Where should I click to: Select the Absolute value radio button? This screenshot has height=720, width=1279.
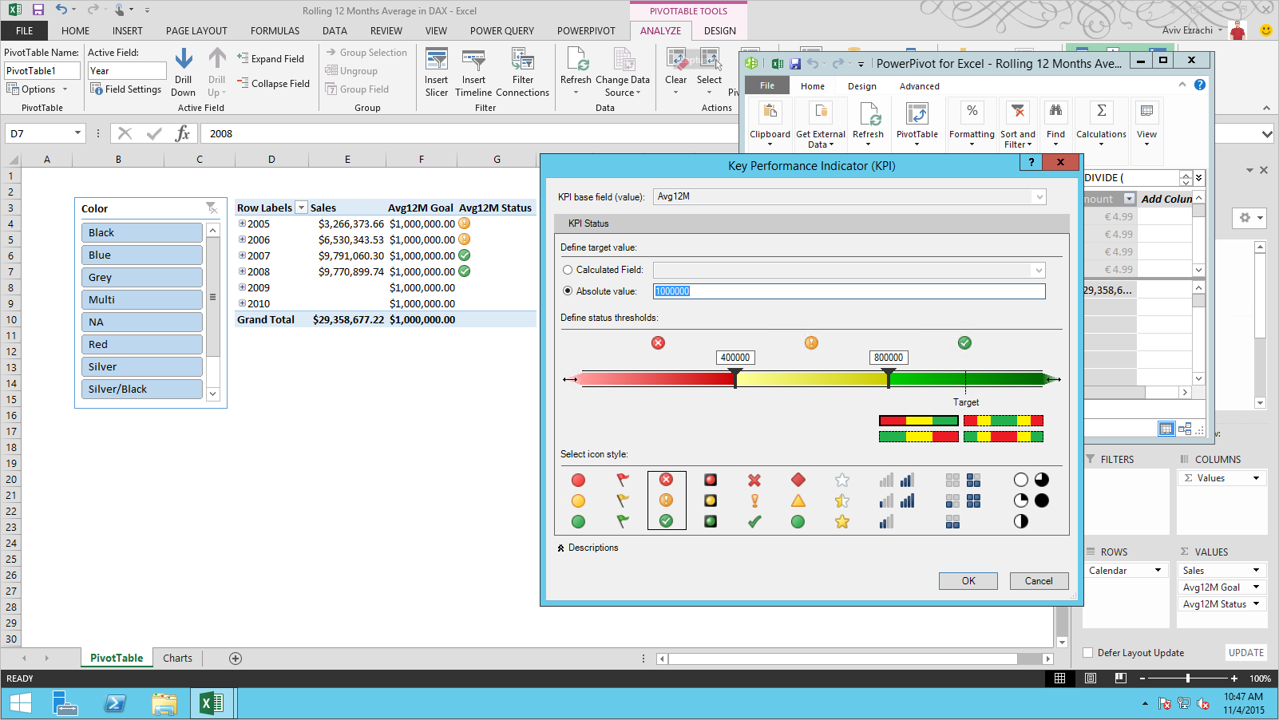click(568, 291)
